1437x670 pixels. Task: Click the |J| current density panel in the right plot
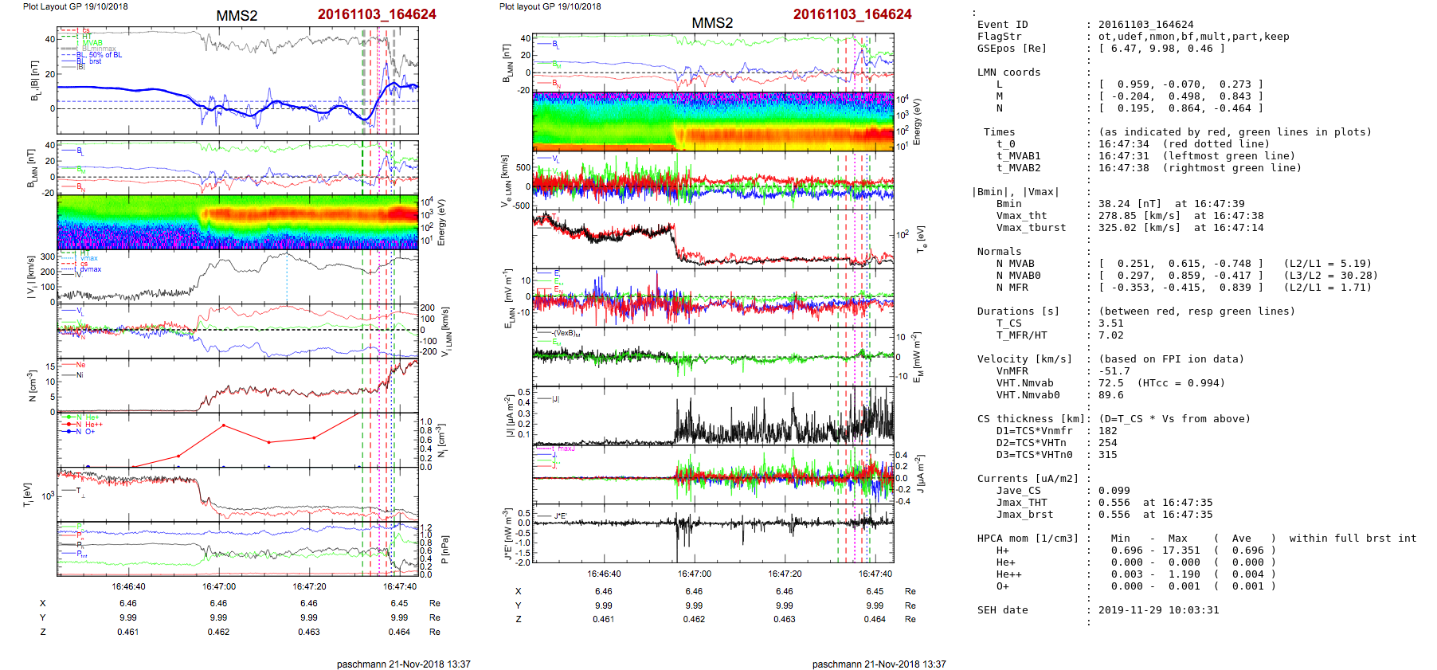coord(713,417)
